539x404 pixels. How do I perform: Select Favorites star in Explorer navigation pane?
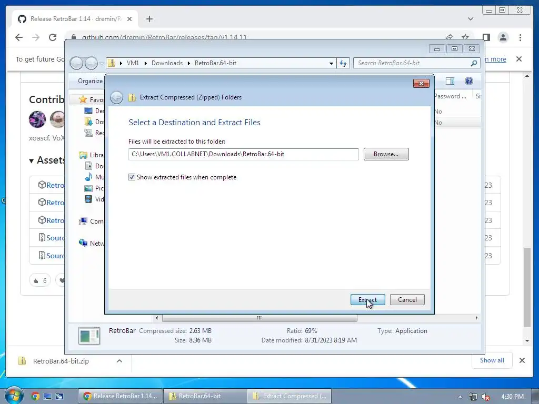[83, 99]
